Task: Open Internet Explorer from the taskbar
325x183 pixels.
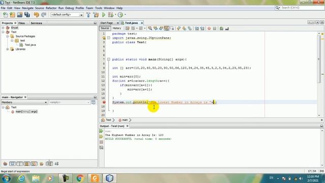Action: tap(21, 178)
